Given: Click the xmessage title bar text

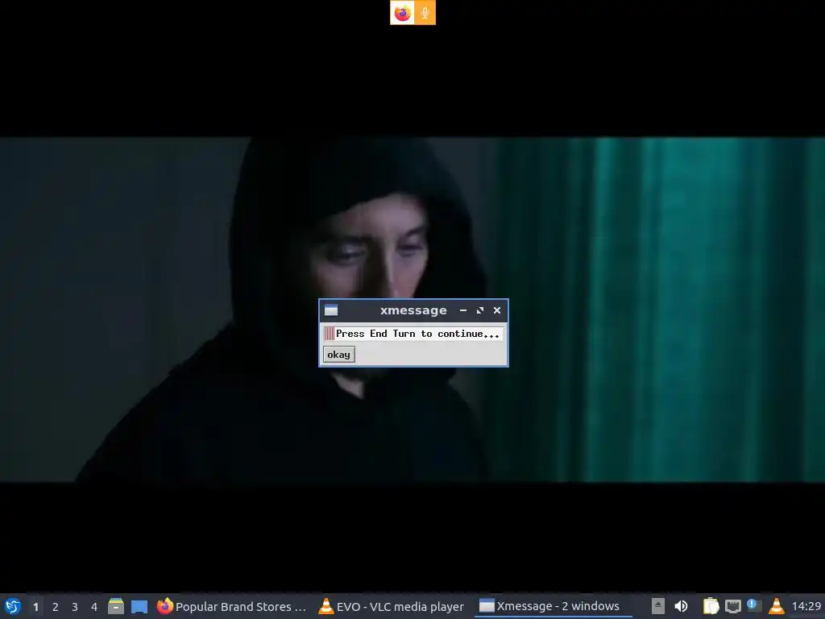Looking at the screenshot, I should [413, 310].
